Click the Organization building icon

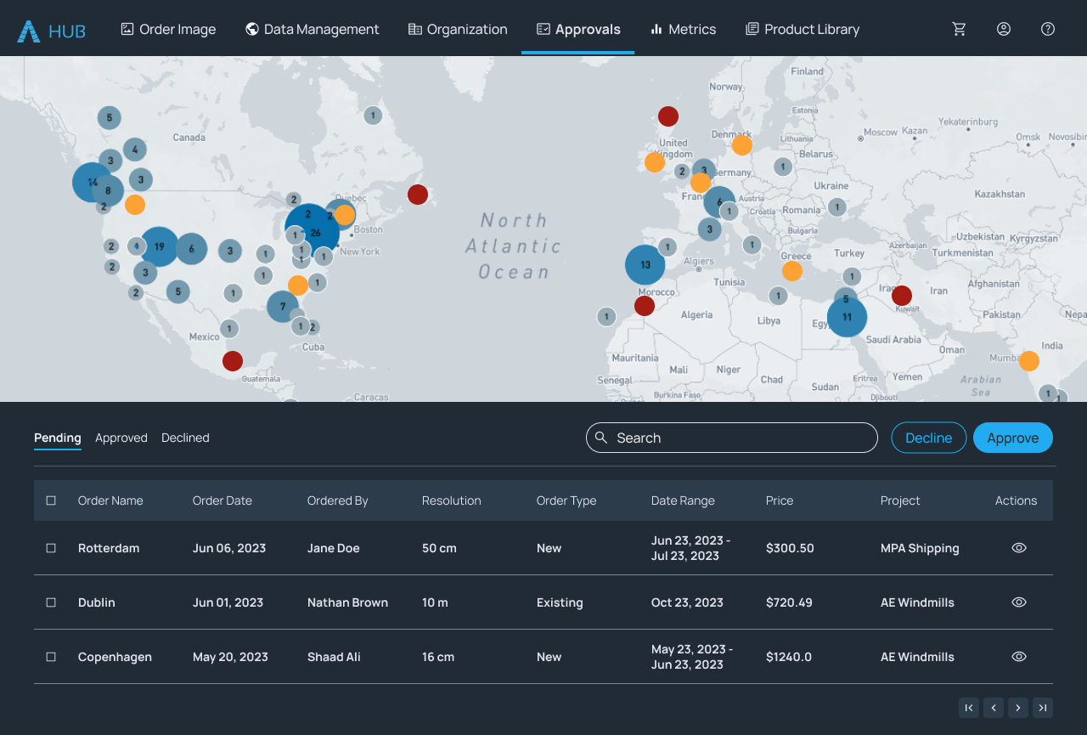pyautogui.click(x=414, y=28)
